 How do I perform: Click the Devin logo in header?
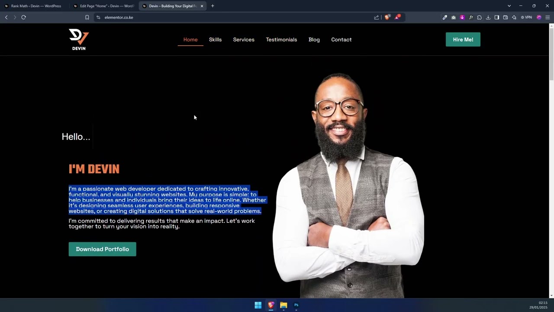tap(79, 39)
